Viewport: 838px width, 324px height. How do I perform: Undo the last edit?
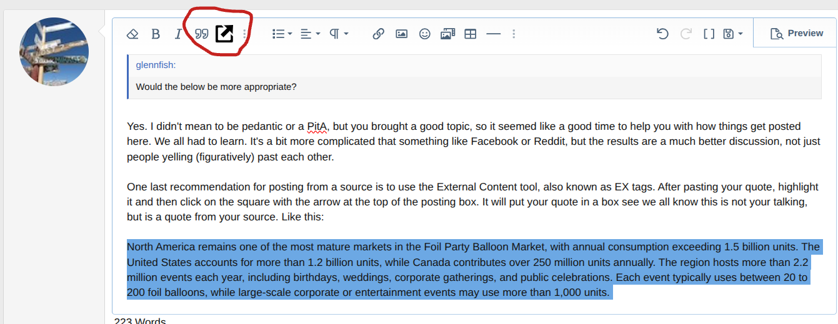(663, 34)
